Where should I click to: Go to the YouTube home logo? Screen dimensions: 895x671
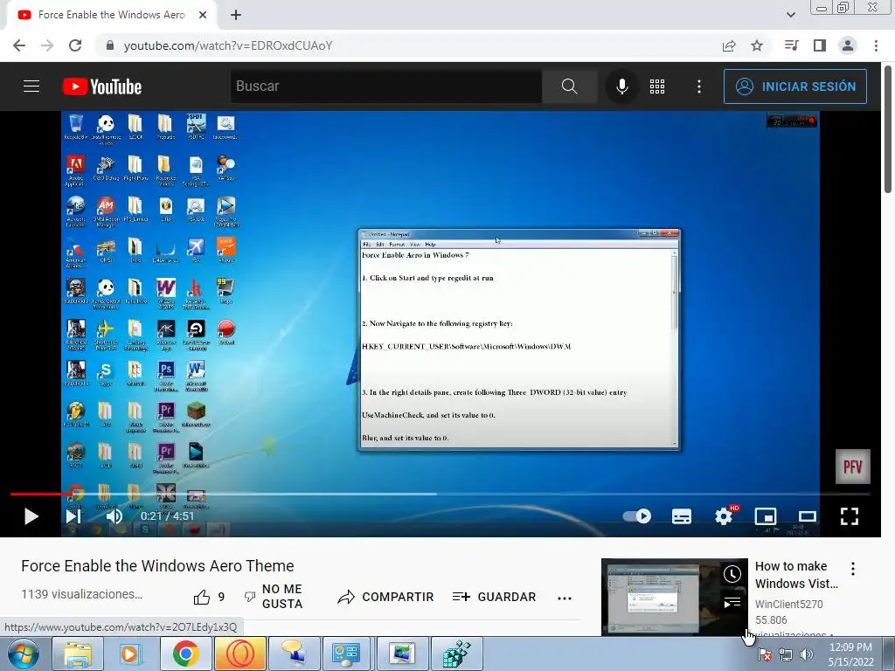pos(102,86)
